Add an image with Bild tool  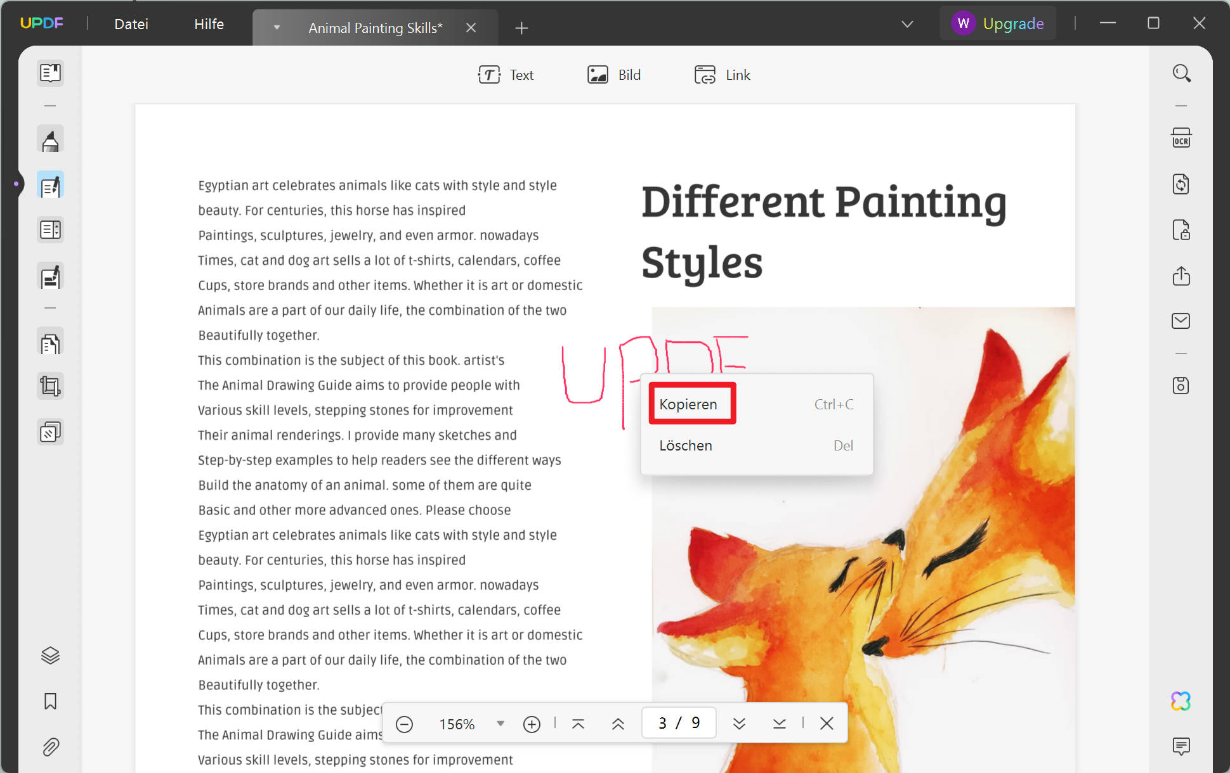(614, 75)
